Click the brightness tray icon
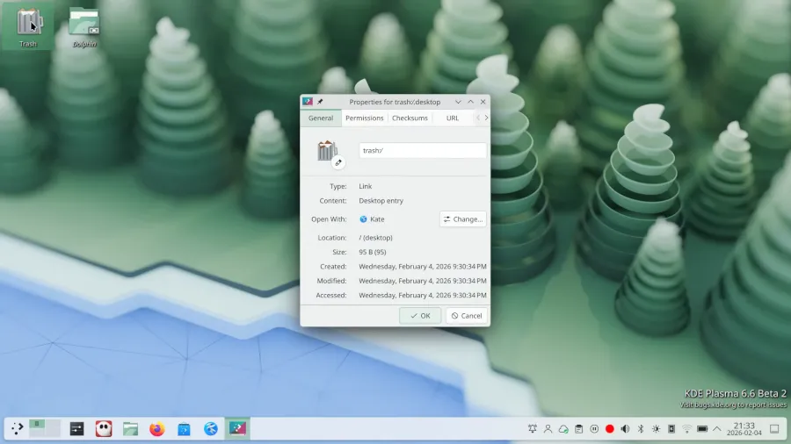This screenshot has height=444, width=791. point(656,429)
